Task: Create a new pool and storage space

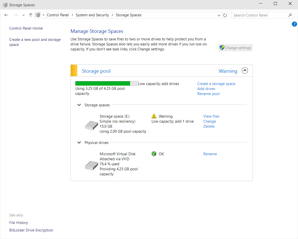Action: click(x=35, y=42)
